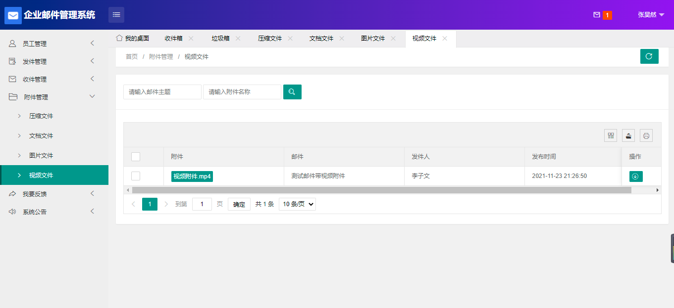Download the 视频附件.mp4 attachment icon
This screenshot has width=674, height=308.
636,176
